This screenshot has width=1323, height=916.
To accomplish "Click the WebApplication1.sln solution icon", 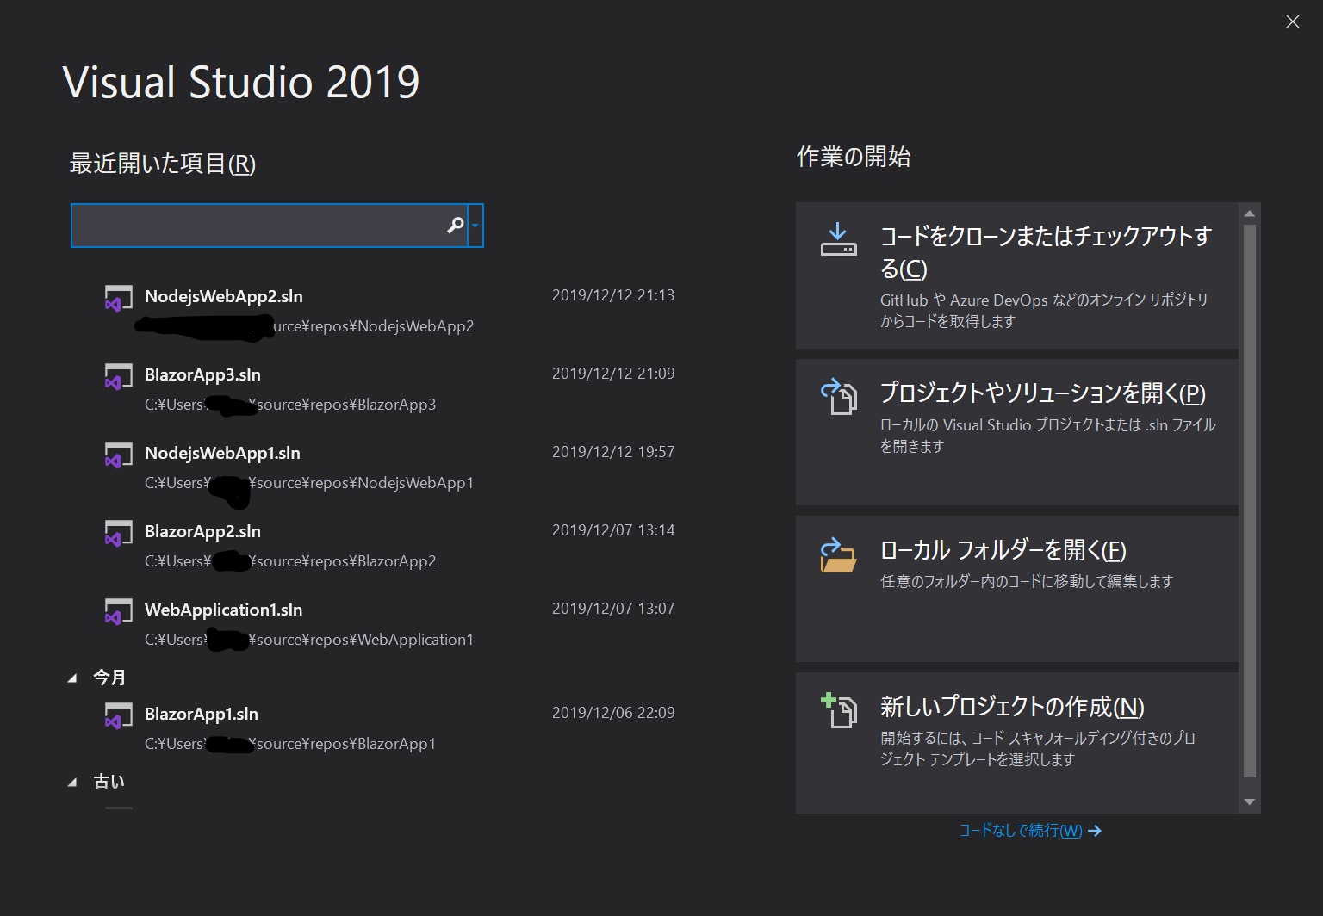I will click(118, 611).
